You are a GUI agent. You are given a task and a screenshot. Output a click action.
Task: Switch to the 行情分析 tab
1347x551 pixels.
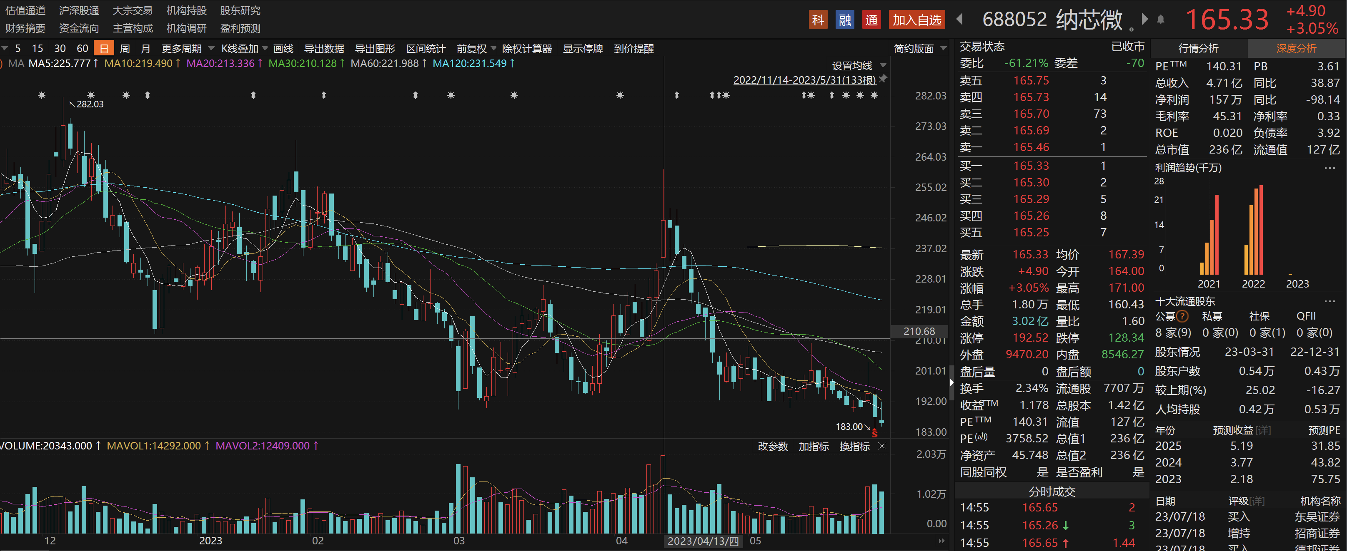tap(1198, 49)
